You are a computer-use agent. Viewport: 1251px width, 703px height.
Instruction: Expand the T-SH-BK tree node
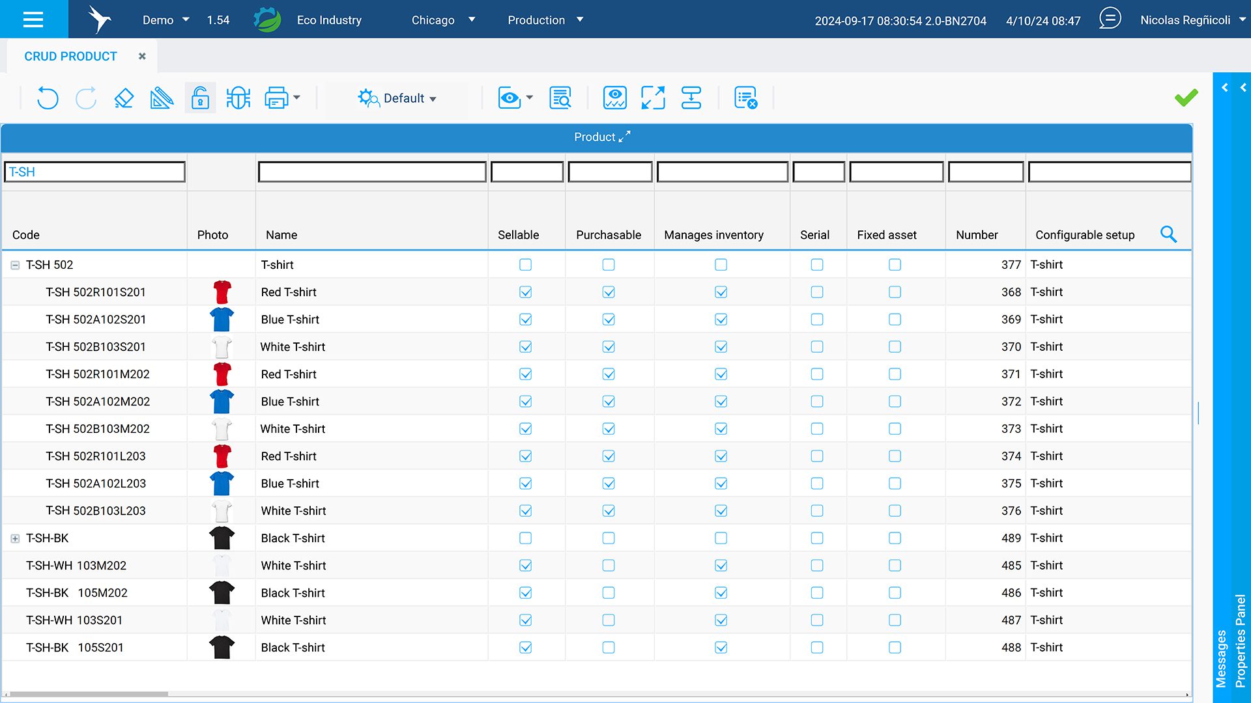pos(15,539)
